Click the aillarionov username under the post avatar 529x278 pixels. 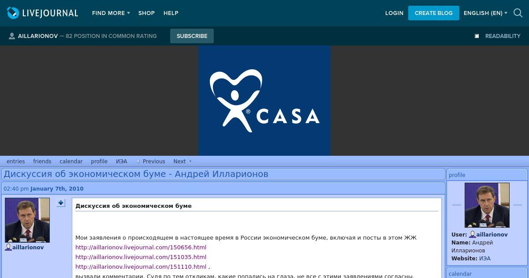pyautogui.click(x=28, y=248)
